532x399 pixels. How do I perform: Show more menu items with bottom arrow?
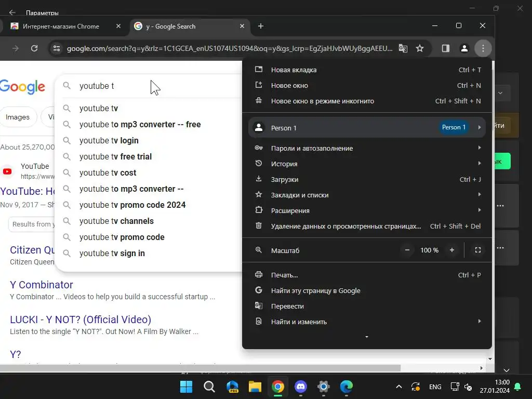(x=367, y=337)
